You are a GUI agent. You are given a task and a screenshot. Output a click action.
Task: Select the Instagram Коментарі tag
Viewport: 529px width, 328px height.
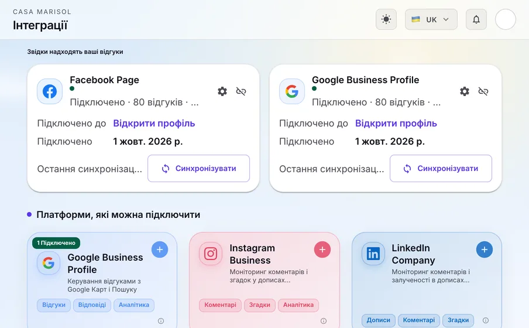pos(220,305)
